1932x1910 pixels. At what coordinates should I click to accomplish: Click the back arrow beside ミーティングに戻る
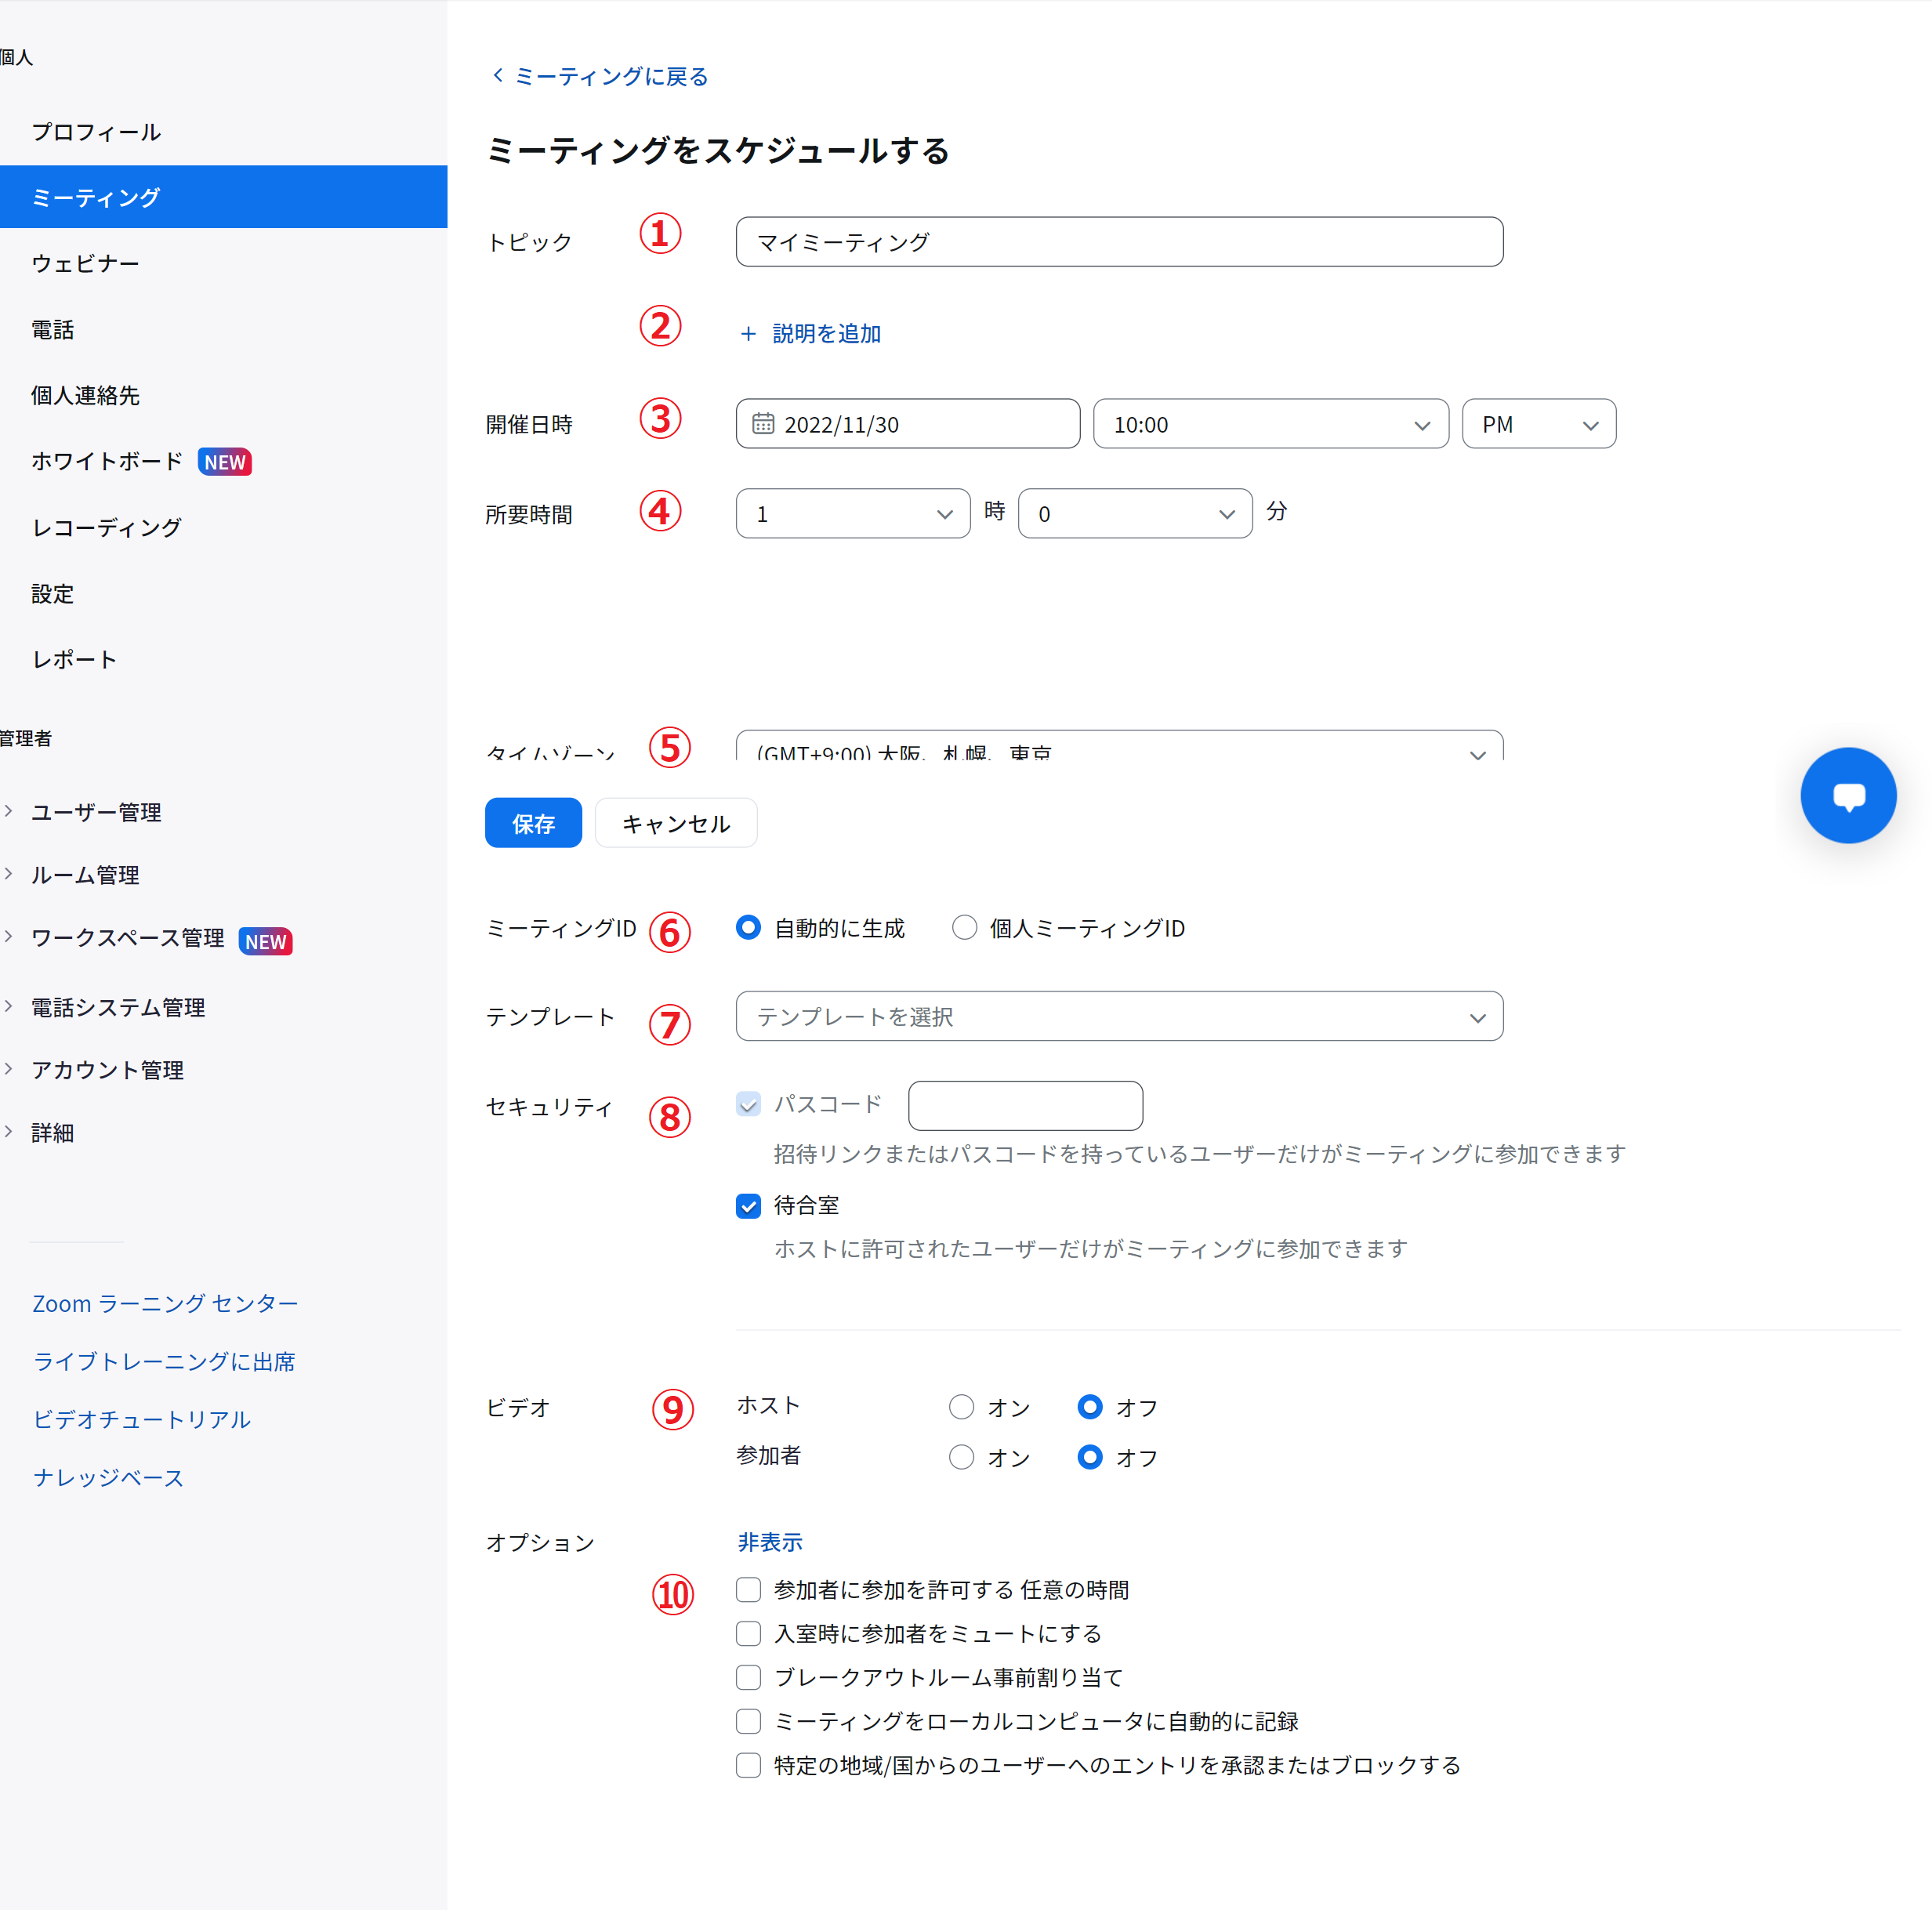click(497, 76)
